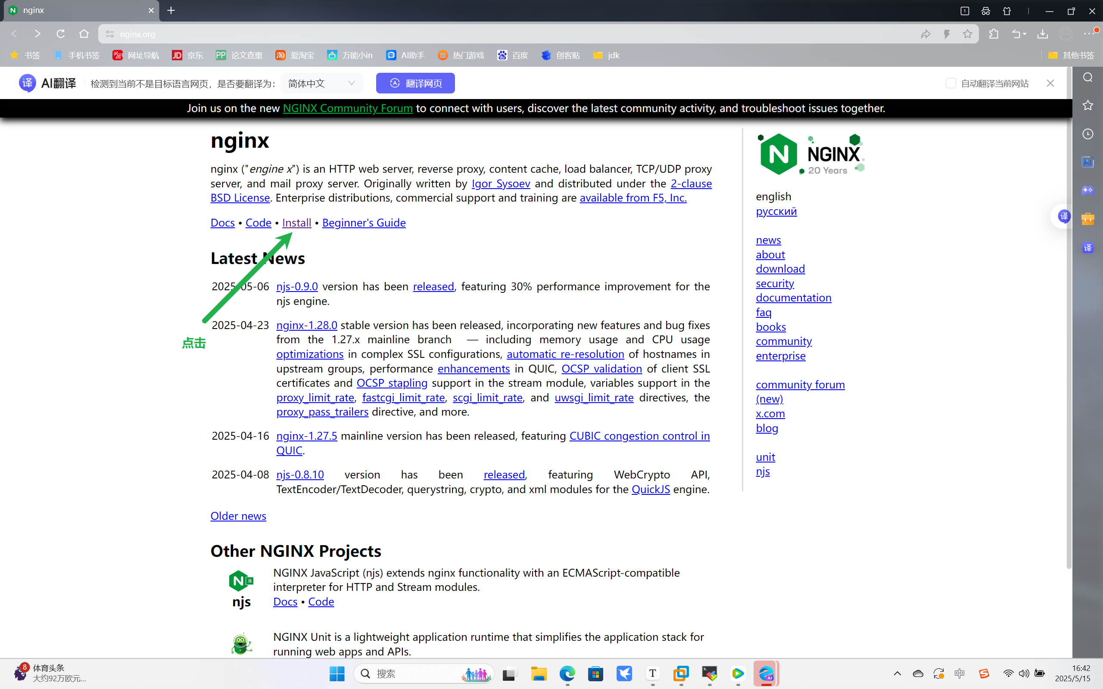
Task: Expand hidden tray icons with the chevron
Action: [x=897, y=673]
